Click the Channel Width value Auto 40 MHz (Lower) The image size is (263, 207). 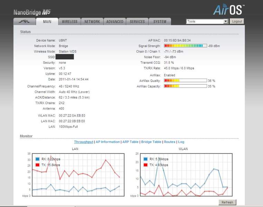coord(74,92)
